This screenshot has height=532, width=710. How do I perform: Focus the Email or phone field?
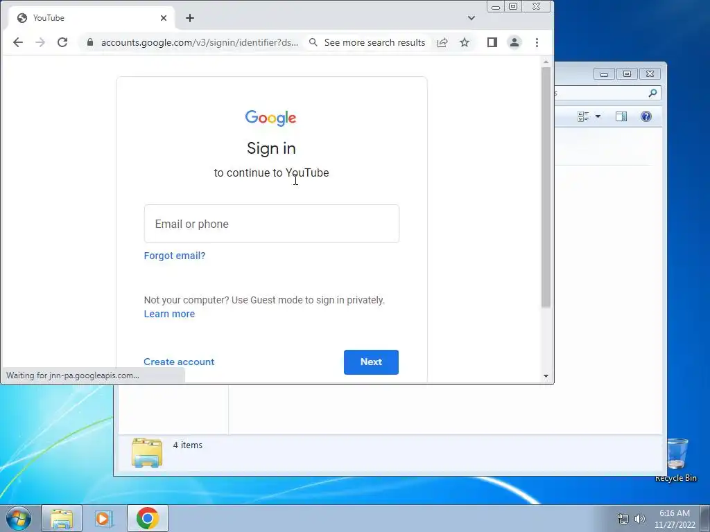coord(272,224)
